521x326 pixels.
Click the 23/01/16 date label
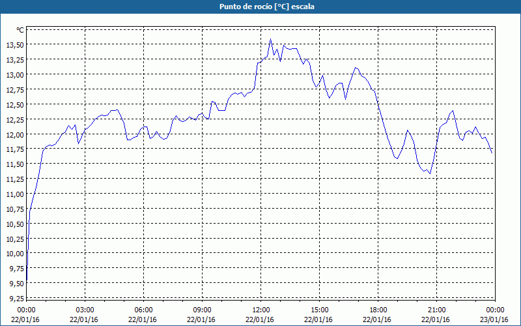(x=494, y=320)
